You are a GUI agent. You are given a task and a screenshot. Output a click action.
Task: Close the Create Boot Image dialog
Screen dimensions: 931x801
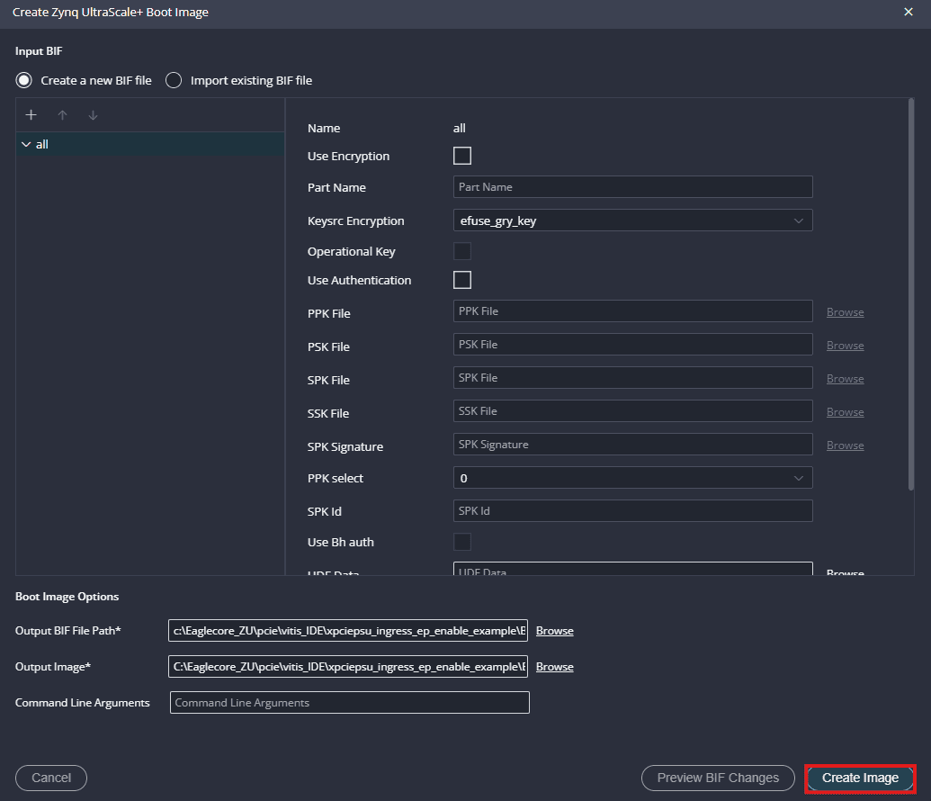pyautogui.click(x=909, y=12)
